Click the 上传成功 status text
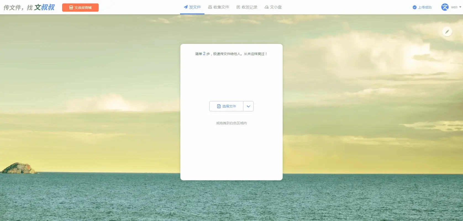The height and width of the screenshot is (221, 463). click(425, 7)
